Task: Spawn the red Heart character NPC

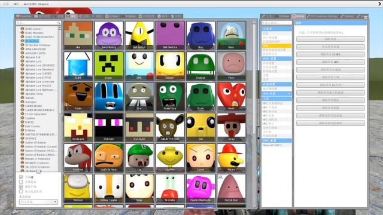Action: pos(232,97)
